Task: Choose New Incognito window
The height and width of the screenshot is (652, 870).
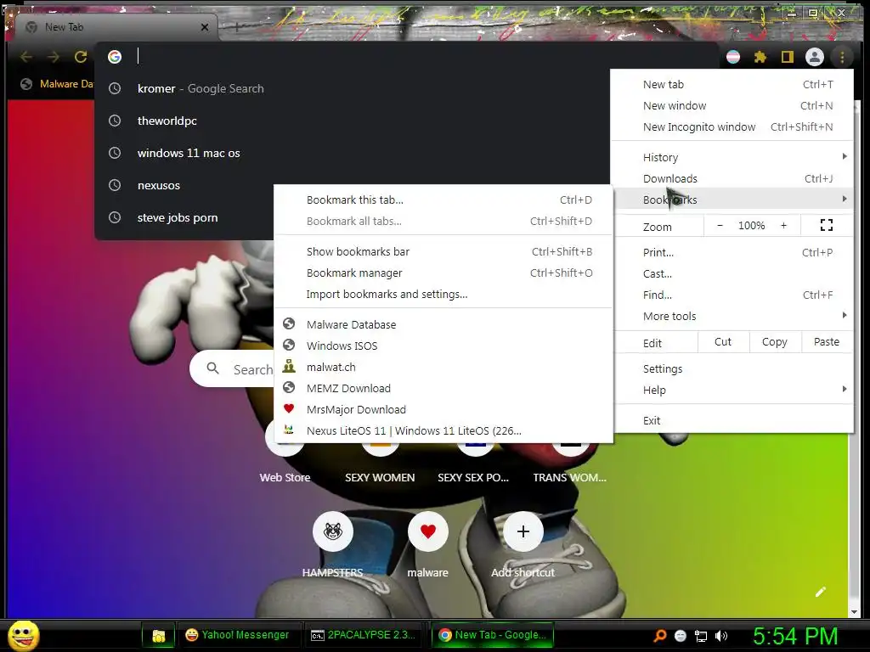Action: pyautogui.click(x=732, y=126)
